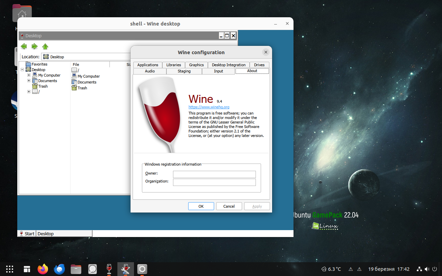Open the weather indicator showing 6.3 °C
Screen dimensions: 442x276
click(x=331, y=269)
